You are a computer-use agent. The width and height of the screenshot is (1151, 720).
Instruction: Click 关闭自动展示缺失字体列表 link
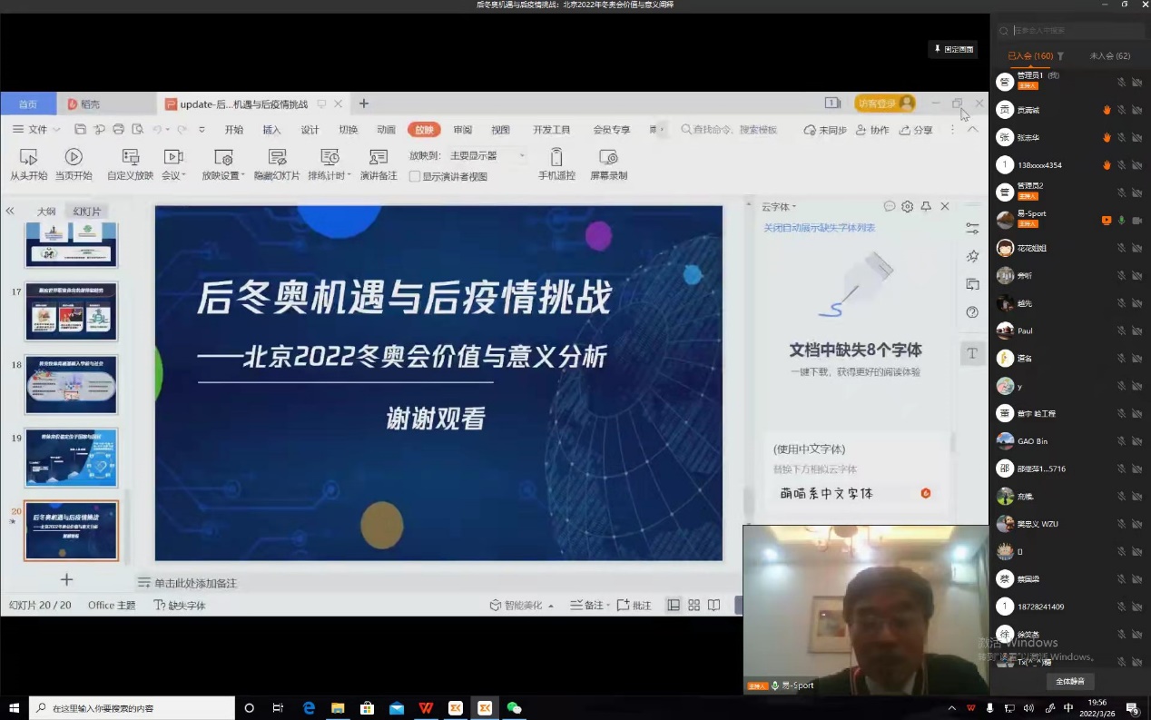pyautogui.click(x=819, y=228)
